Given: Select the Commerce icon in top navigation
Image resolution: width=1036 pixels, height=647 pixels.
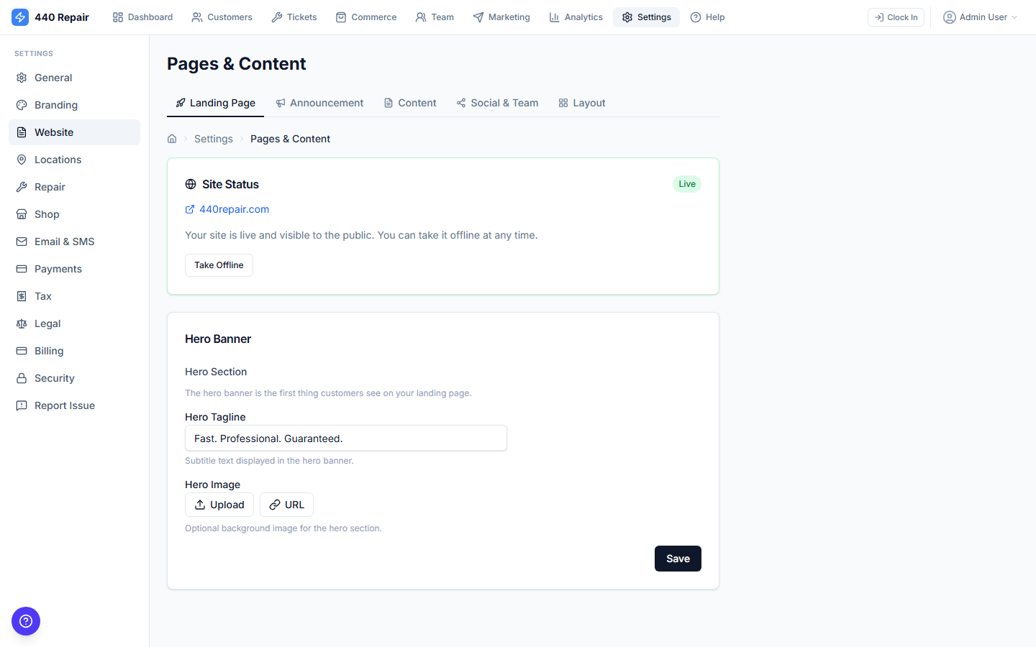Looking at the screenshot, I should (342, 17).
